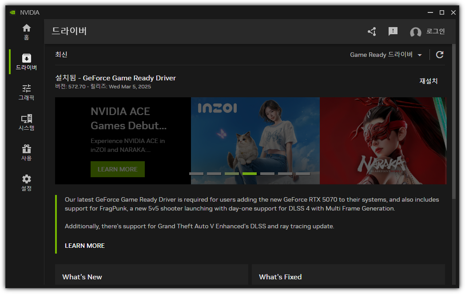The width and height of the screenshot is (465, 294).
Task: Open the Graphics (그래픽) sidebar section
Action: (26, 92)
